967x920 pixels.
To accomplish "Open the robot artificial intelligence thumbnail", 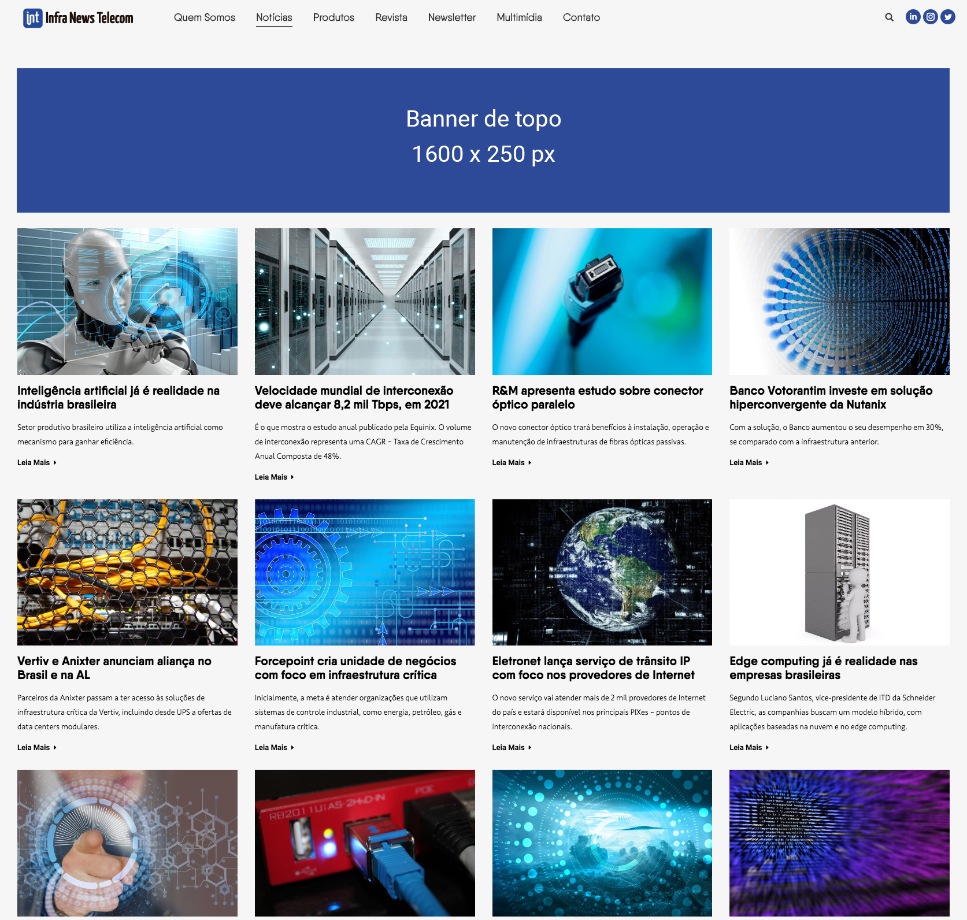I will tap(127, 302).
